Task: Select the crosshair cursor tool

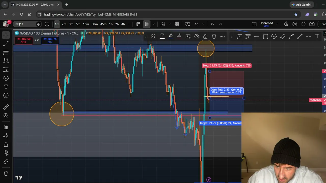Action: (6, 35)
